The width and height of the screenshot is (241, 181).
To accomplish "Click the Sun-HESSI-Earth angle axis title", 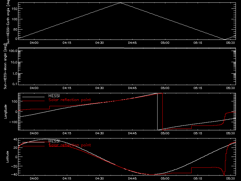I will pyautogui.click(x=8, y=21).
